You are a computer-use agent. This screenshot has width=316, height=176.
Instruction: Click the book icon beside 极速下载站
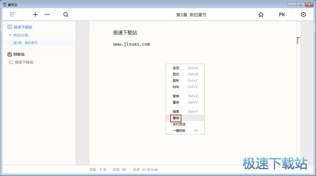pos(9,27)
